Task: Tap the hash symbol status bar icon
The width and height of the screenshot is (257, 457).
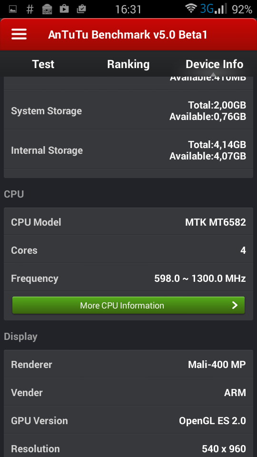Action: coord(30,10)
